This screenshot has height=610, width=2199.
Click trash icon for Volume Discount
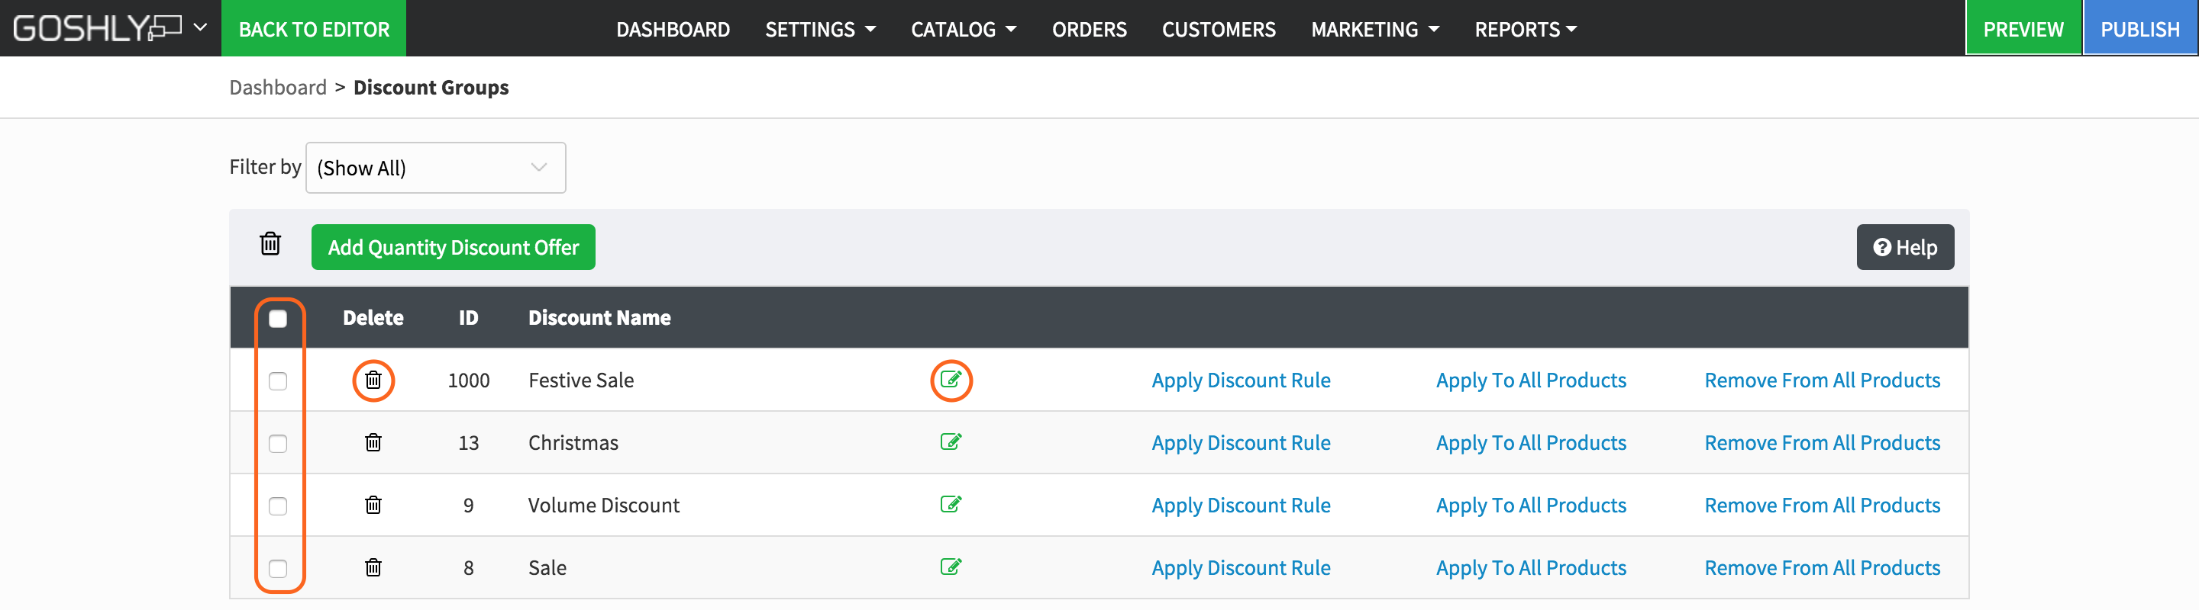point(373,506)
